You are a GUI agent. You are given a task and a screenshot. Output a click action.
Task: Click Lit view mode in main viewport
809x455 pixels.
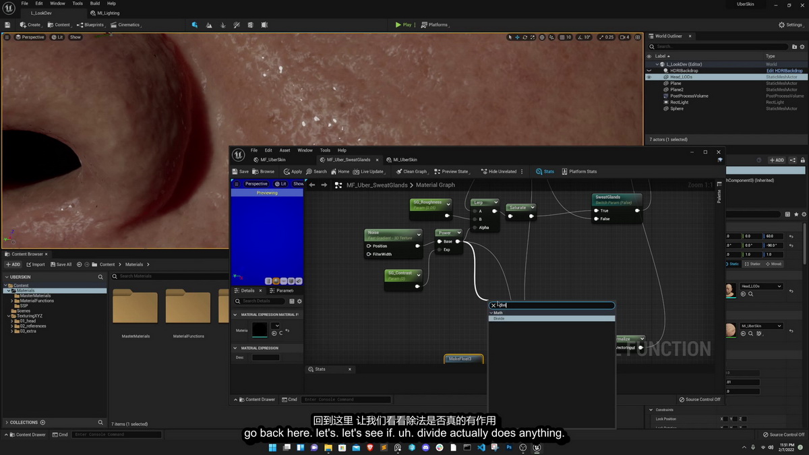pyautogui.click(x=57, y=37)
